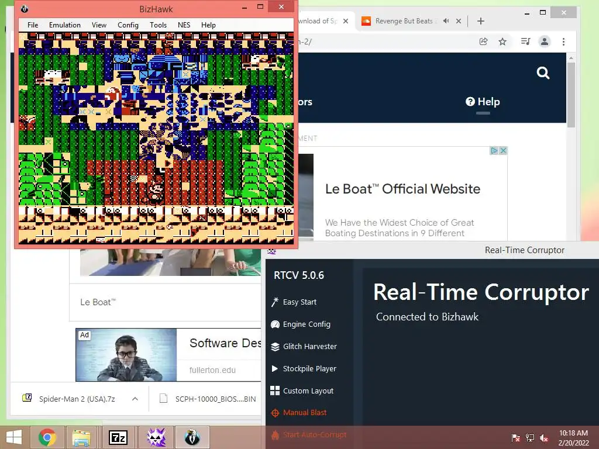Select Easy Start in RTCV sidebar
The width and height of the screenshot is (599, 449).
(x=299, y=302)
